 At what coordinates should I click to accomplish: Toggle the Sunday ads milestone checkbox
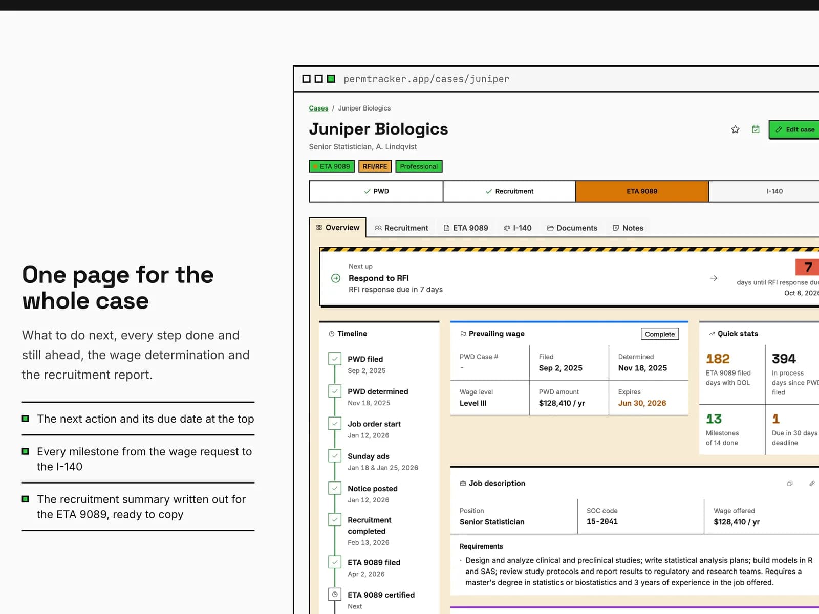[335, 456]
